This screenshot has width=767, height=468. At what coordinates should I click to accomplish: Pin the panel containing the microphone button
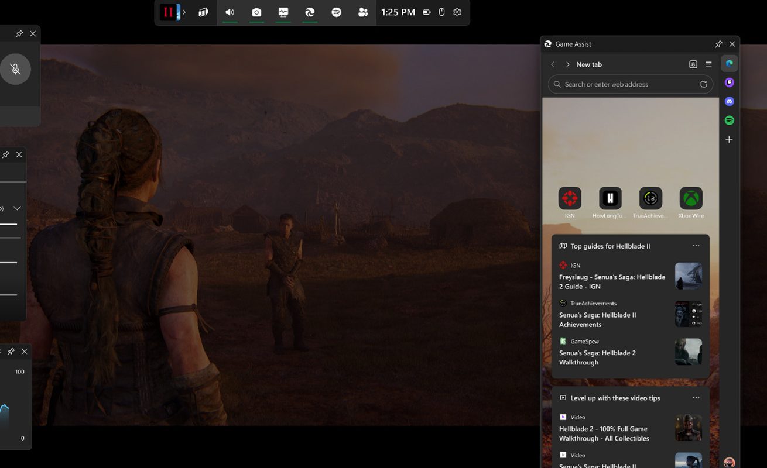click(x=19, y=34)
